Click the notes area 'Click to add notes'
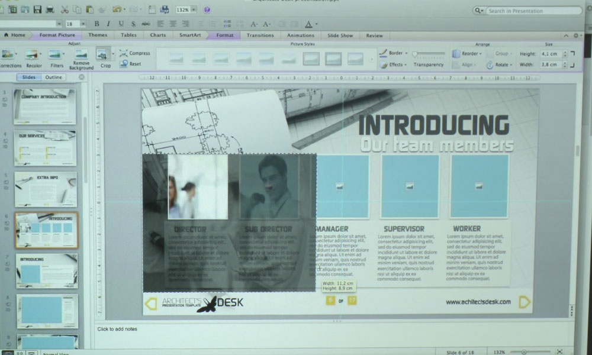592x355 pixels. click(x=117, y=329)
